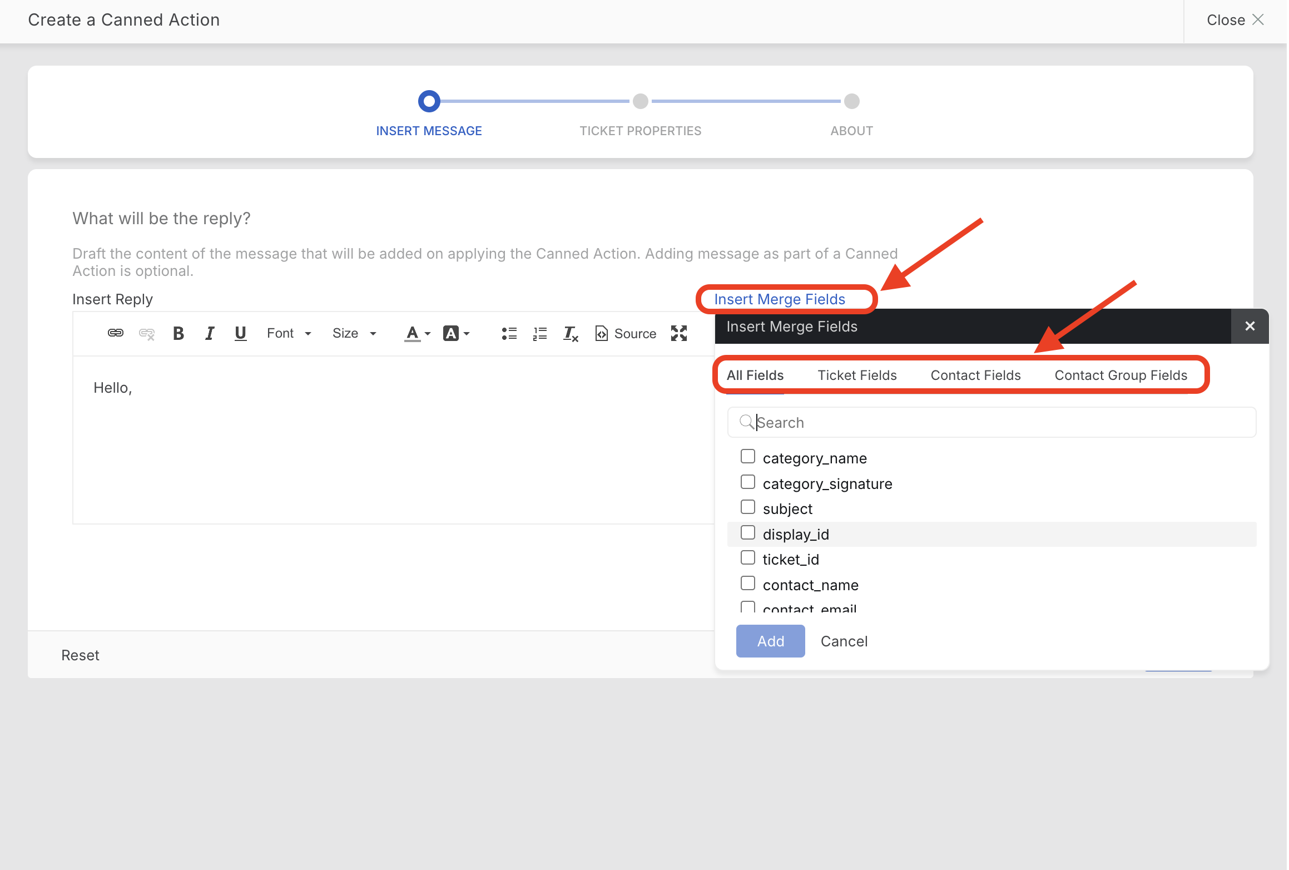Open the Font dropdown

pyautogui.click(x=289, y=333)
